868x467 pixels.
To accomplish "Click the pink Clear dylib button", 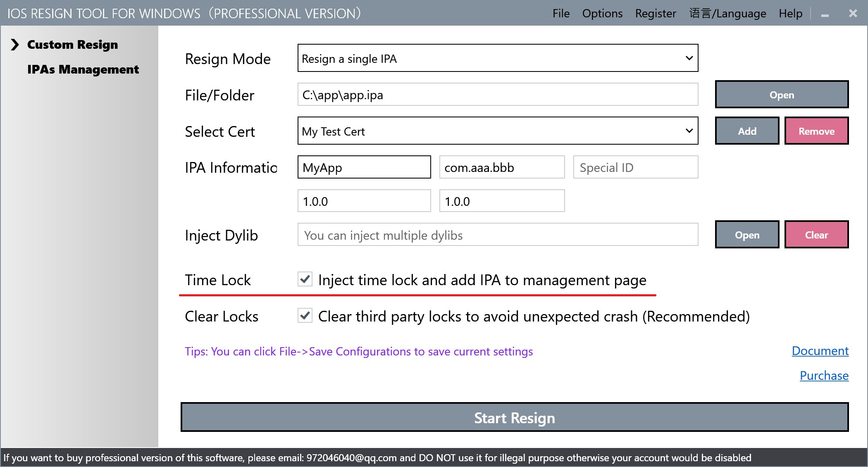I will tap(816, 235).
